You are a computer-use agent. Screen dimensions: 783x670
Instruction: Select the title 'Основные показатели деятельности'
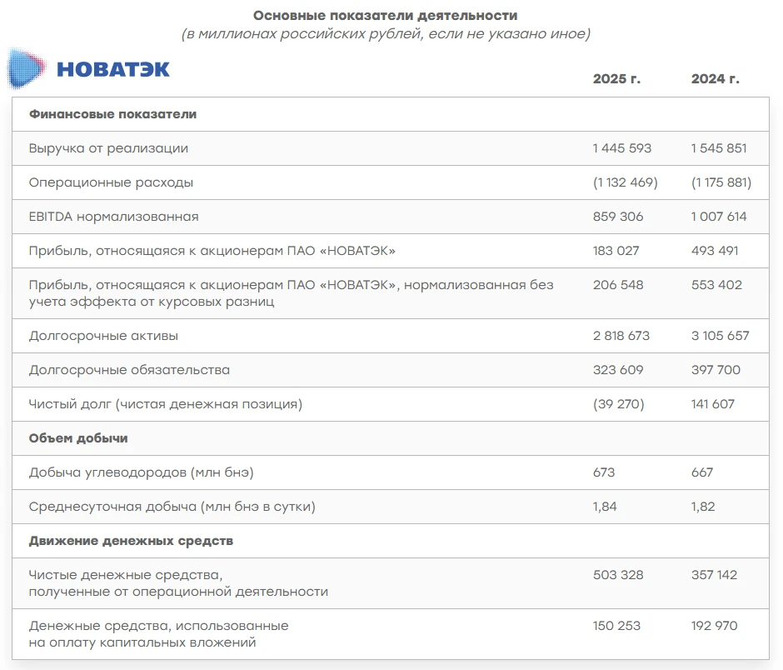pyautogui.click(x=385, y=16)
